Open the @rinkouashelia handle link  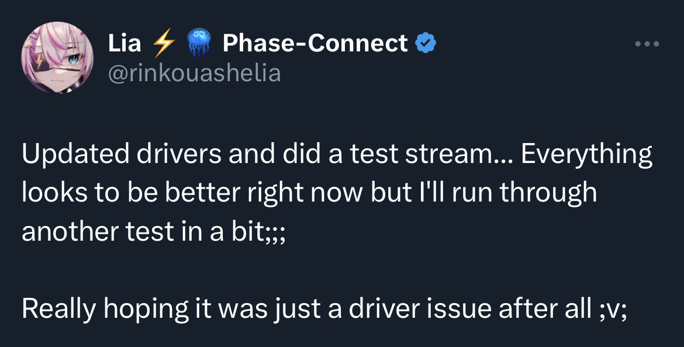click(x=195, y=74)
